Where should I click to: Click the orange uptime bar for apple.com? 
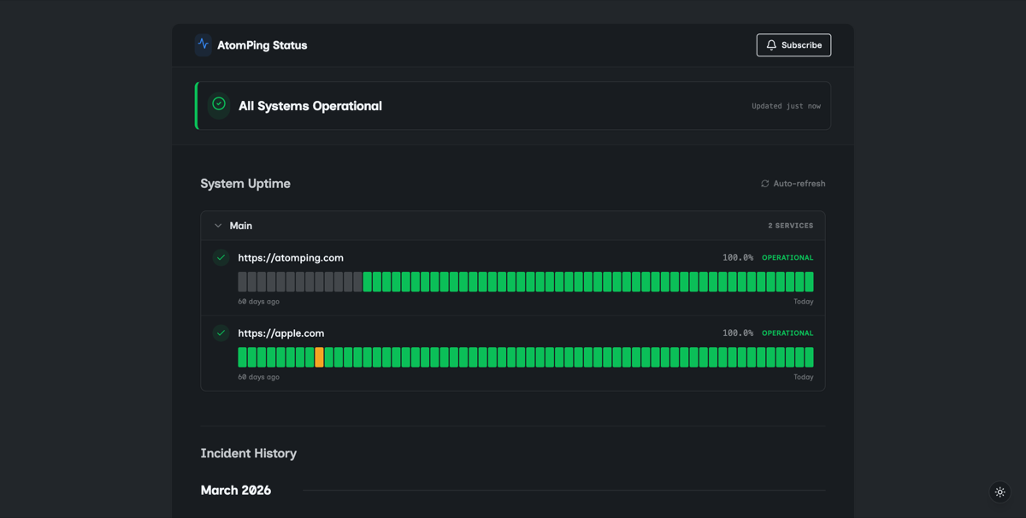pos(320,356)
